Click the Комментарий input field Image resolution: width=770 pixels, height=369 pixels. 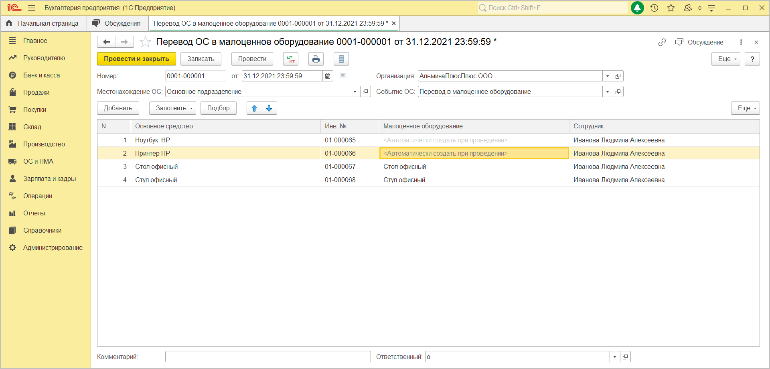tap(268, 357)
